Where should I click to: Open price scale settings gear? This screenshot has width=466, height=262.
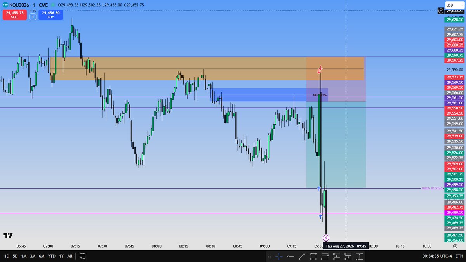point(455,246)
